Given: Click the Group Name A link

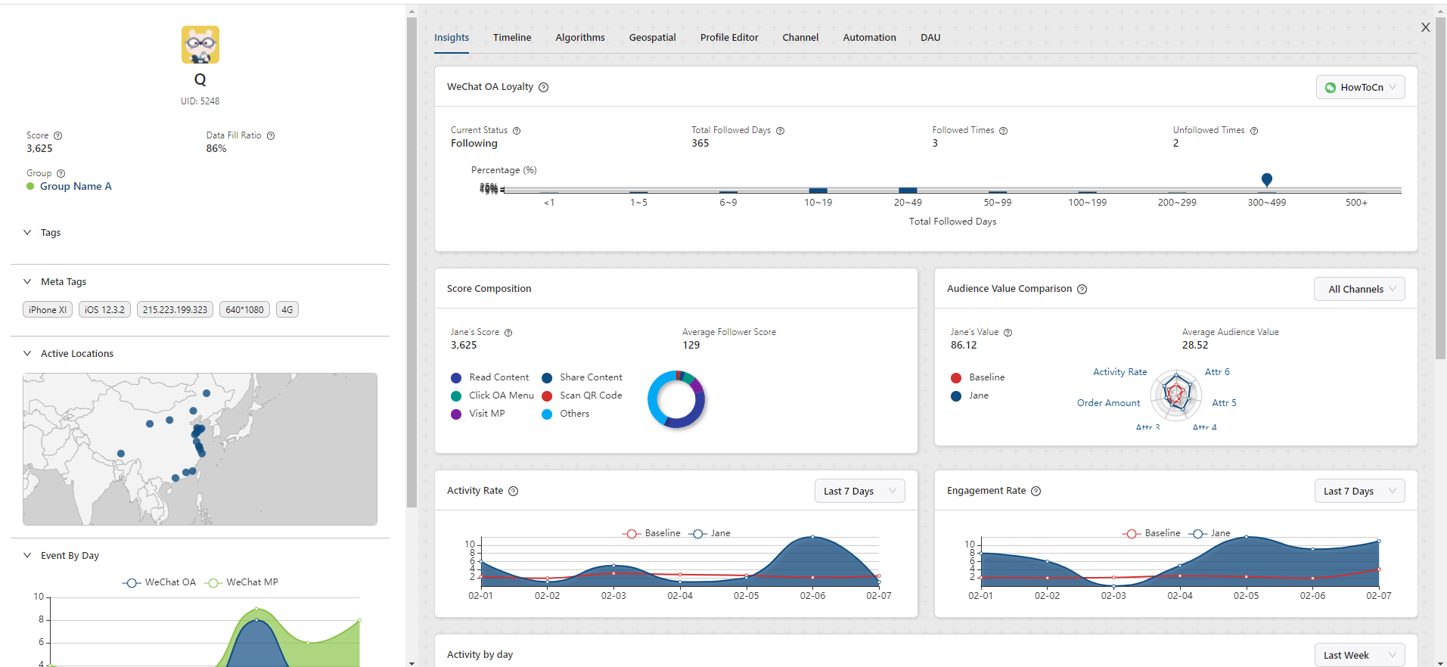Looking at the screenshot, I should (76, 187).
